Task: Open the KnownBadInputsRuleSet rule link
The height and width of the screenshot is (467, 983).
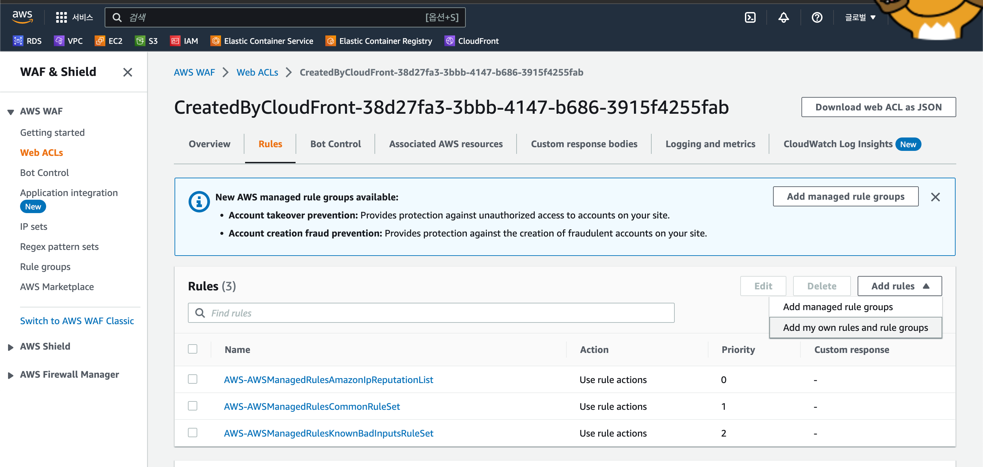Action: (x=329, y=433)
